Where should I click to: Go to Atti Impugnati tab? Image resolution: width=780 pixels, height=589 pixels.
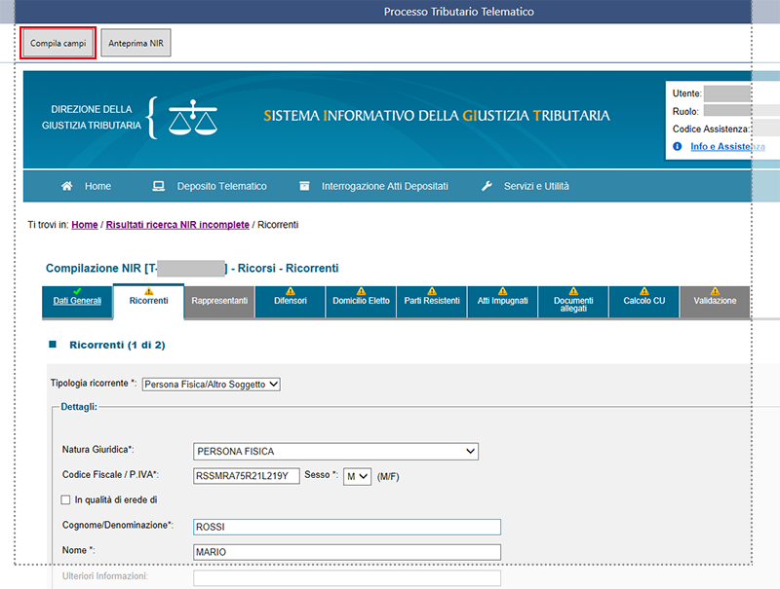(x=503, y=302)
